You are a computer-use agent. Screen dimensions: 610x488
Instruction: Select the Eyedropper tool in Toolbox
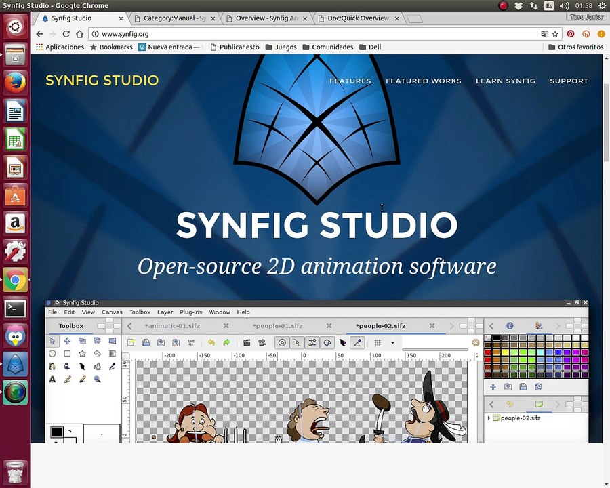(x=113, y=366)
